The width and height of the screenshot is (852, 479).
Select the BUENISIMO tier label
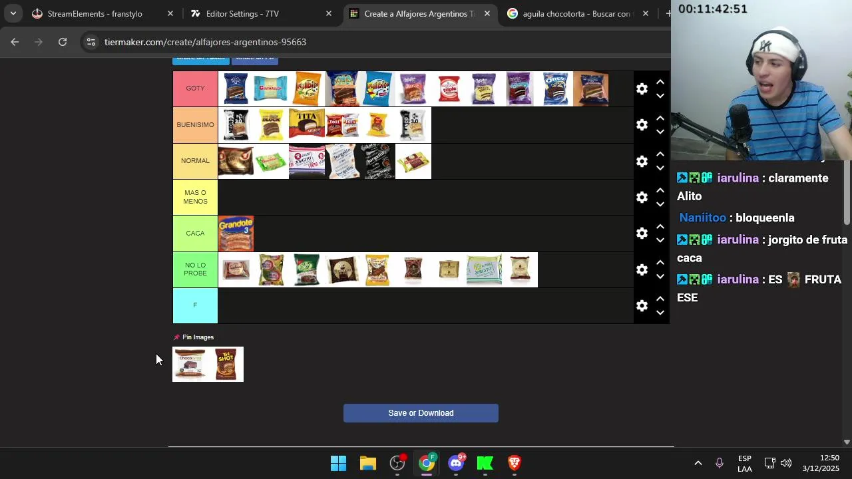coord(195,125)
